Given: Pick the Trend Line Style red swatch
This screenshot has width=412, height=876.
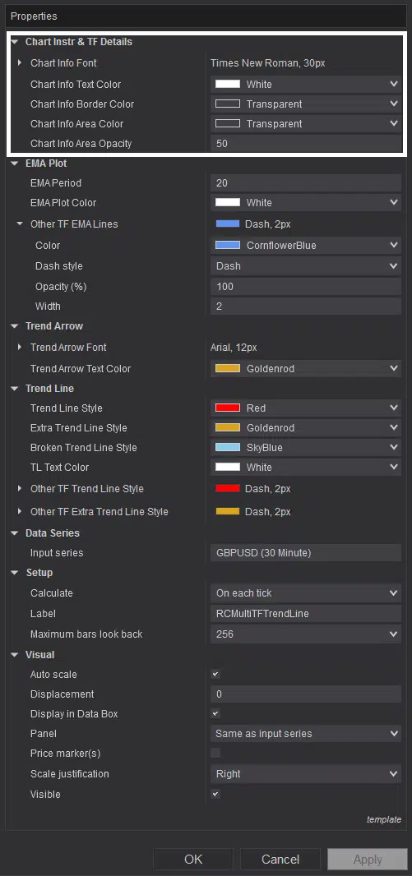Looking at the screenshot, I should coord(228,408).
